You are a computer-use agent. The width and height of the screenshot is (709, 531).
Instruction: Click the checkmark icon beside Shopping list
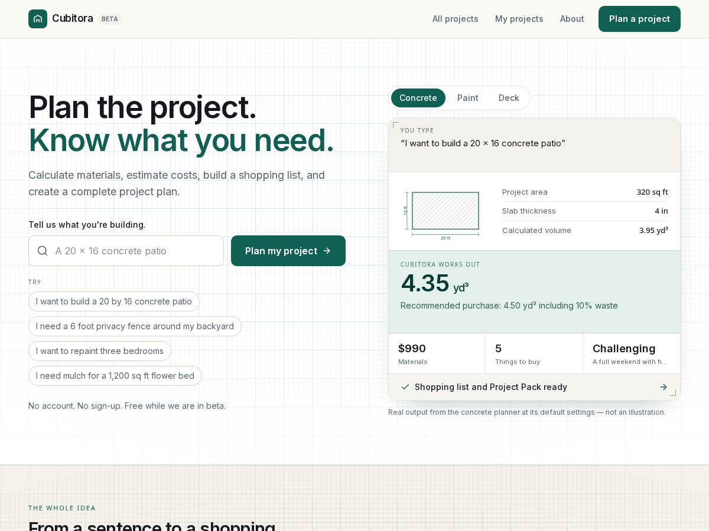coord(405,387)
